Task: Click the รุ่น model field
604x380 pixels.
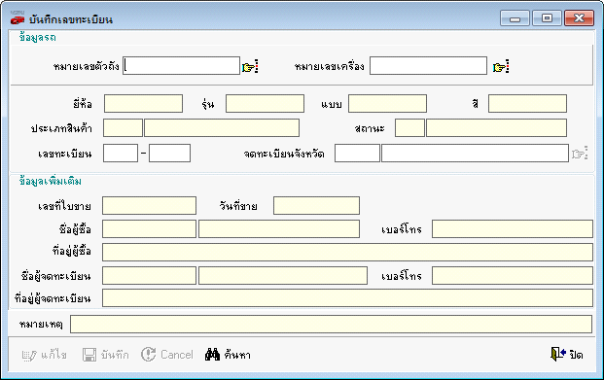Action: click(265, 104)
